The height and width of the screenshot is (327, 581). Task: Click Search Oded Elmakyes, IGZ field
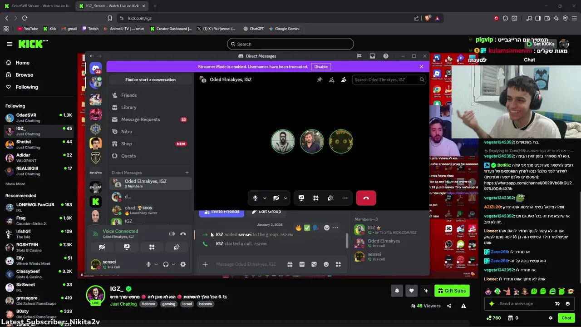coord(389,79)
